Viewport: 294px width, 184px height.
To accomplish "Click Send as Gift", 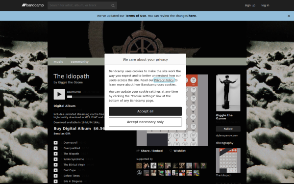I will [x=62, y=133].
